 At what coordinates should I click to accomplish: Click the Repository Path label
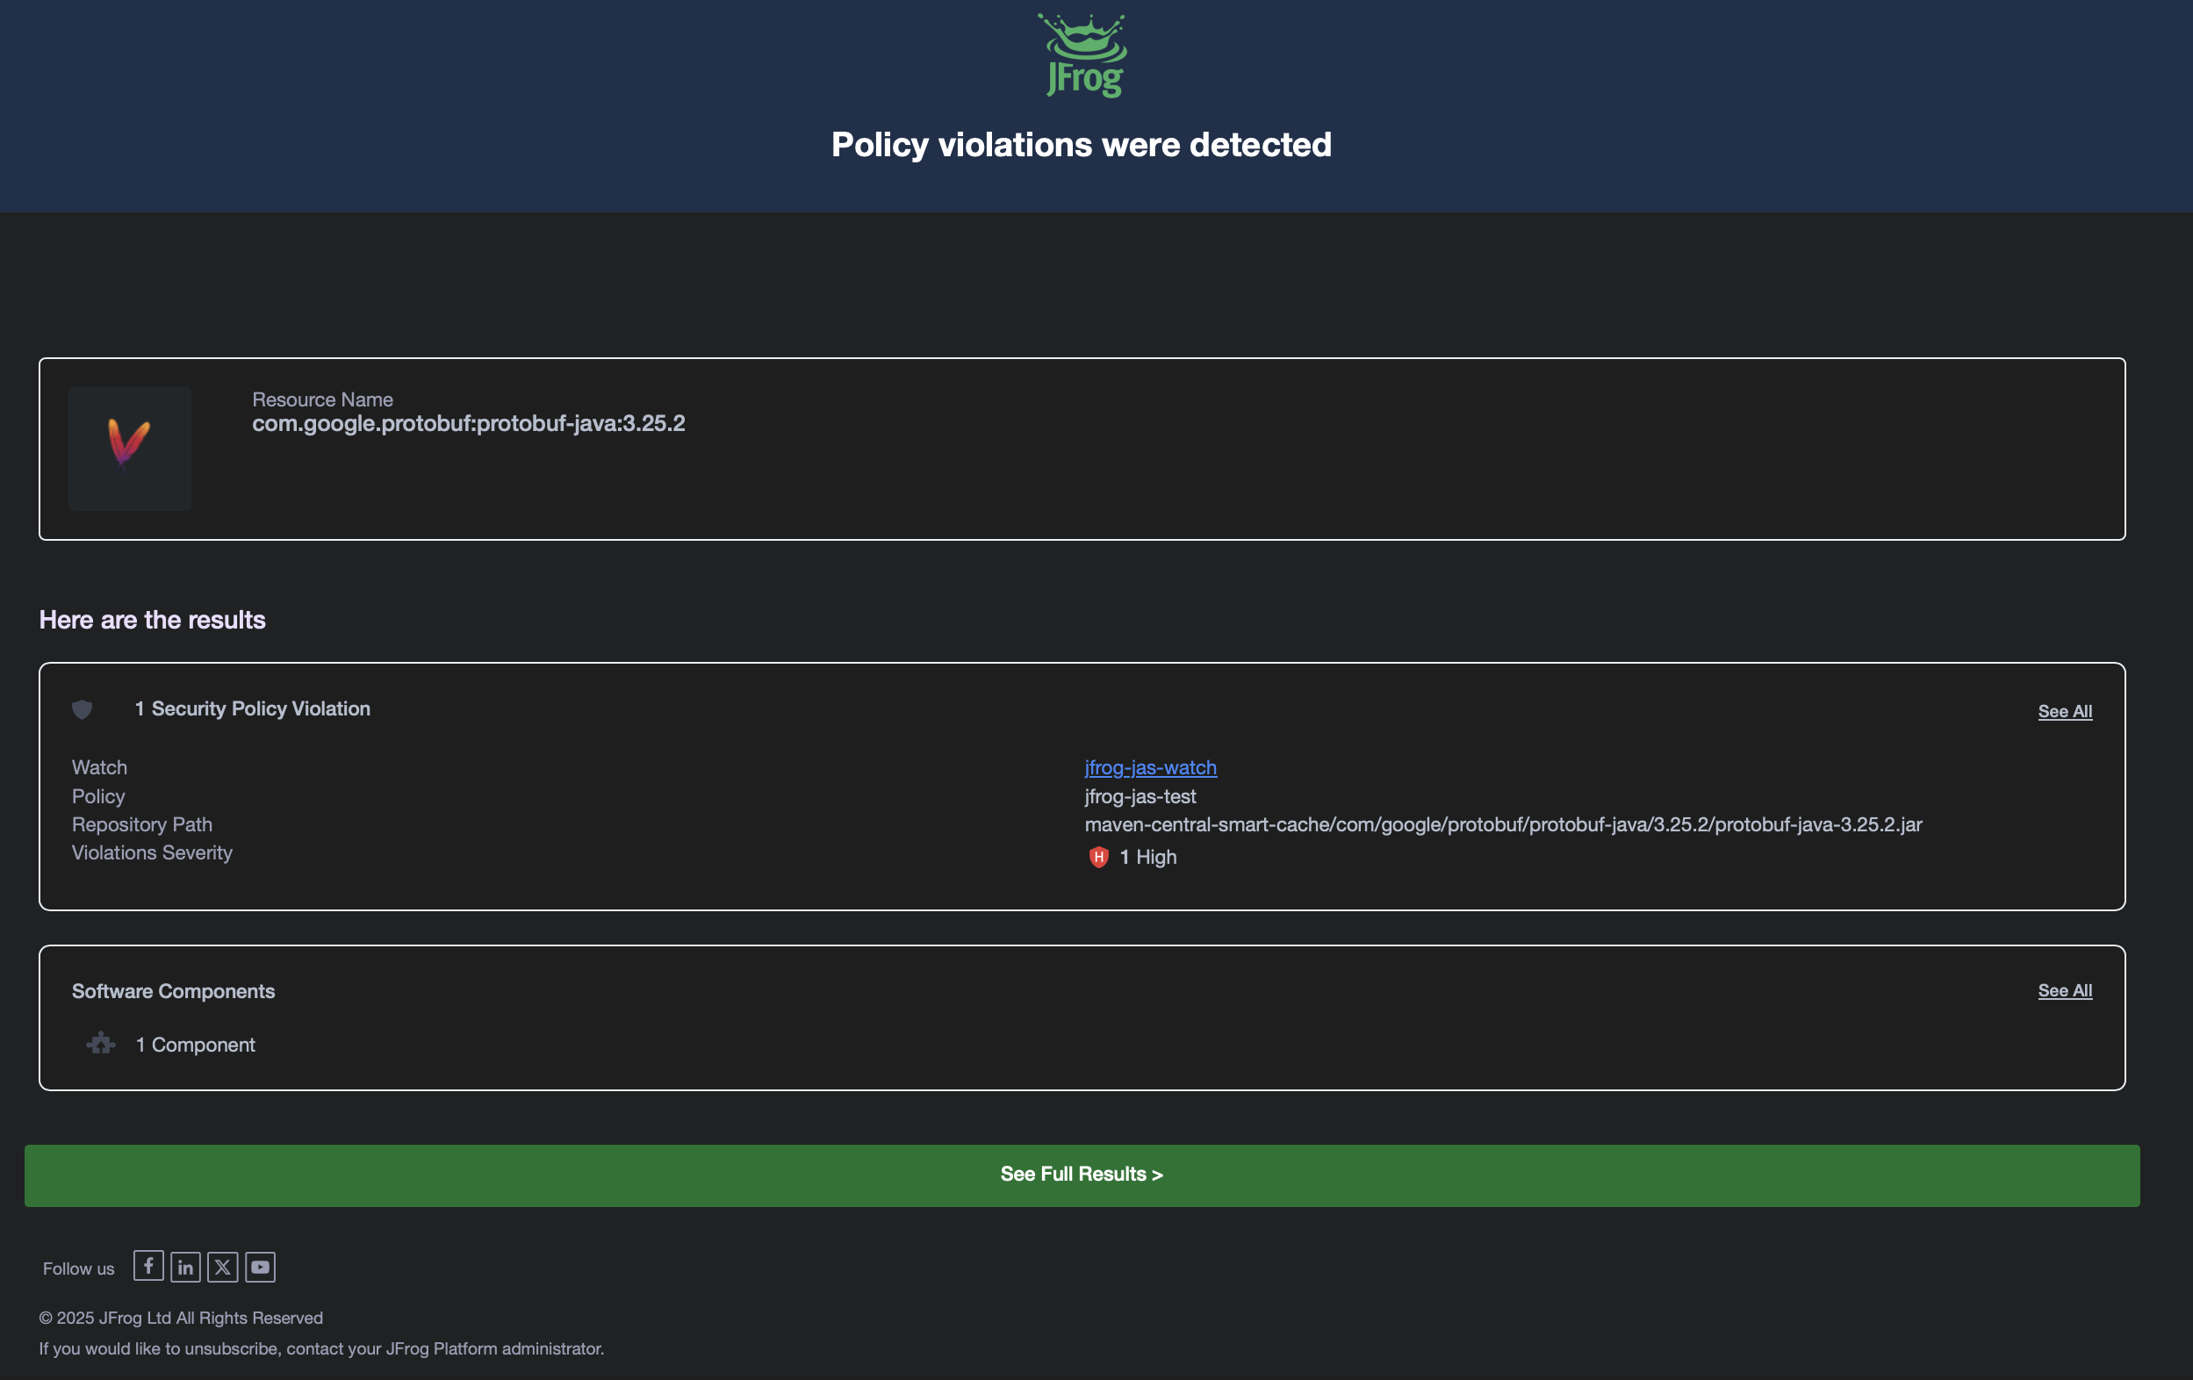coord(142,824)
